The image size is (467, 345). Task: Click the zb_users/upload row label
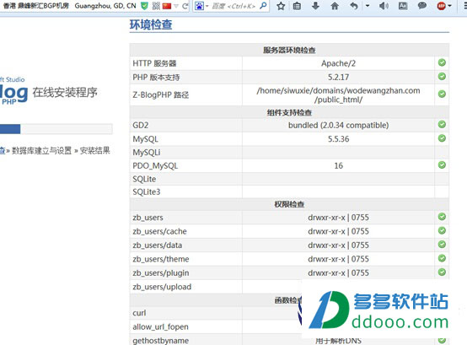[162, 287]
